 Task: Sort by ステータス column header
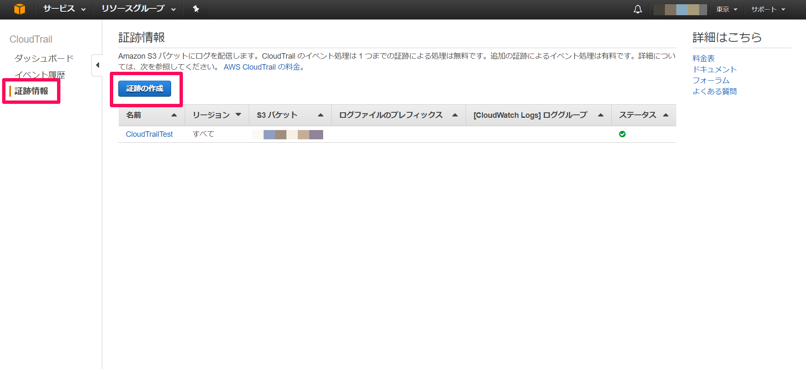[643, 115]
